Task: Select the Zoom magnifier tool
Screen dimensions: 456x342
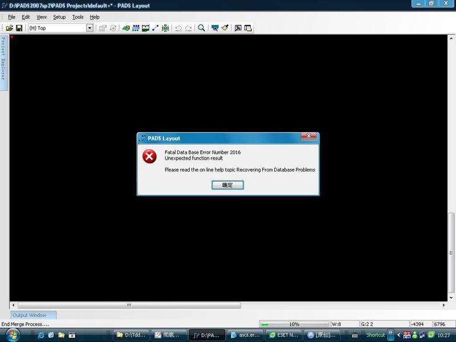Action: (201, 28)
